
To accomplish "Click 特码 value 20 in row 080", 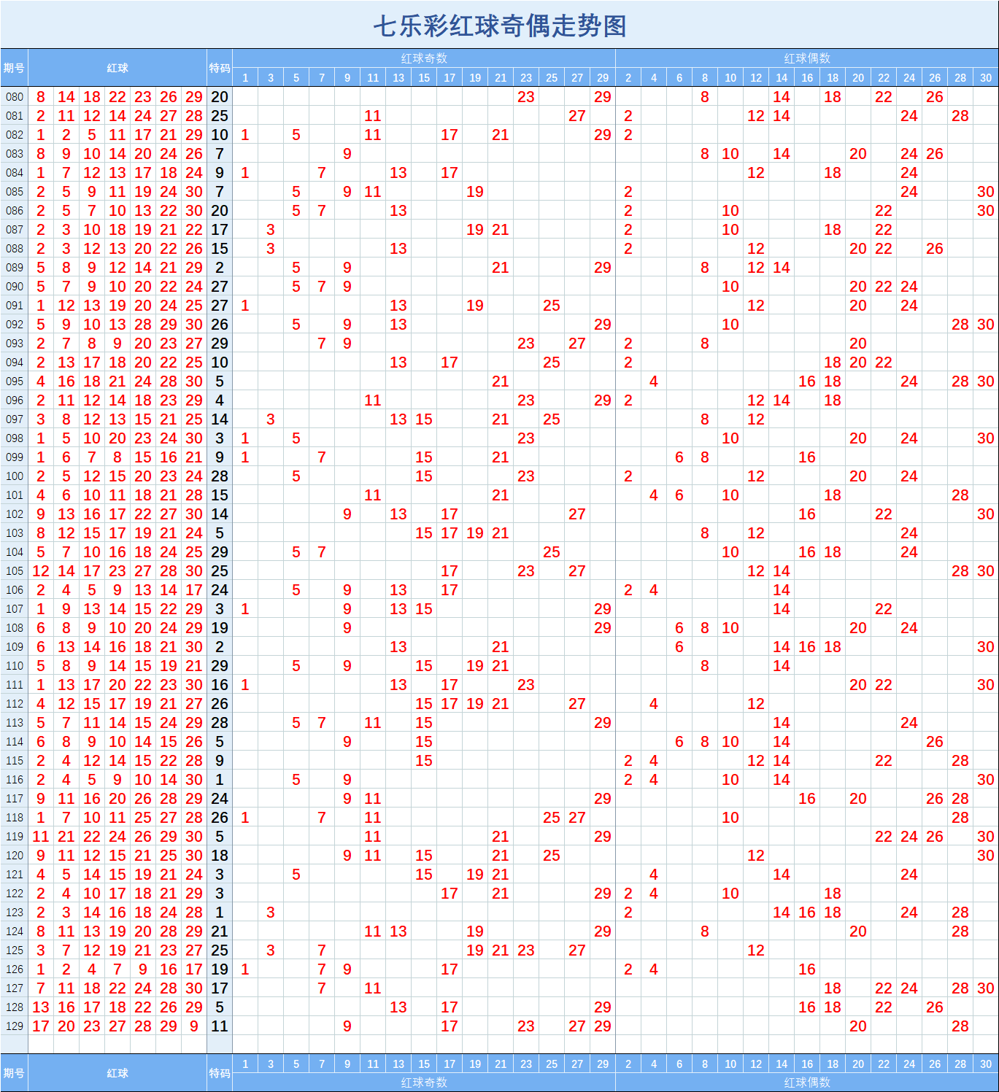I will point(220,97).
